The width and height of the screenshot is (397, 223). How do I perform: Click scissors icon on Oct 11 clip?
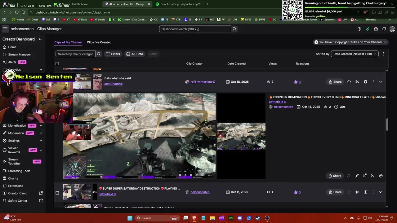click(x=357, y=192)
